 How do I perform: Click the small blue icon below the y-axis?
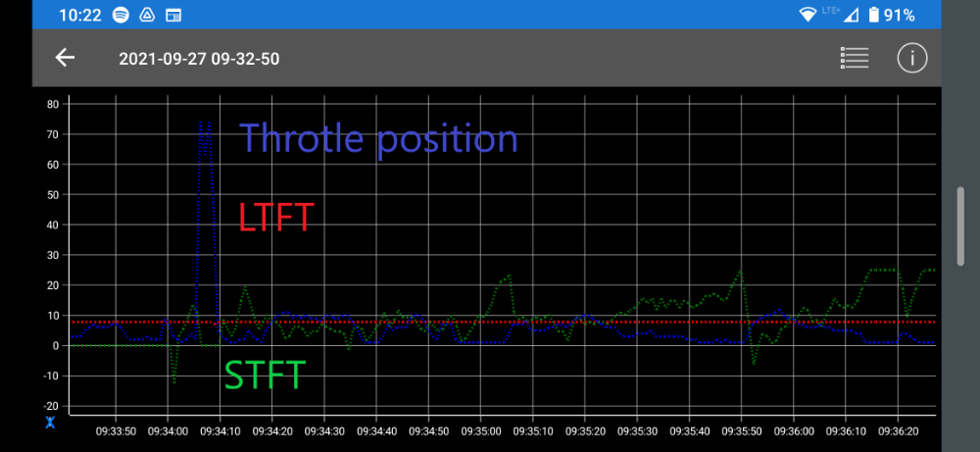(x=50, y=422)
